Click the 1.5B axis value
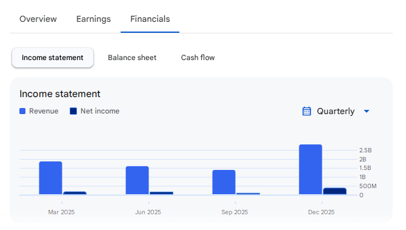Image resolution: width=406 pixels, height=230 pixels. click(365, 168)
